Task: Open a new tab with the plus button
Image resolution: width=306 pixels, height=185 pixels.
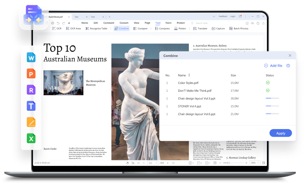Action: point(109,17)
